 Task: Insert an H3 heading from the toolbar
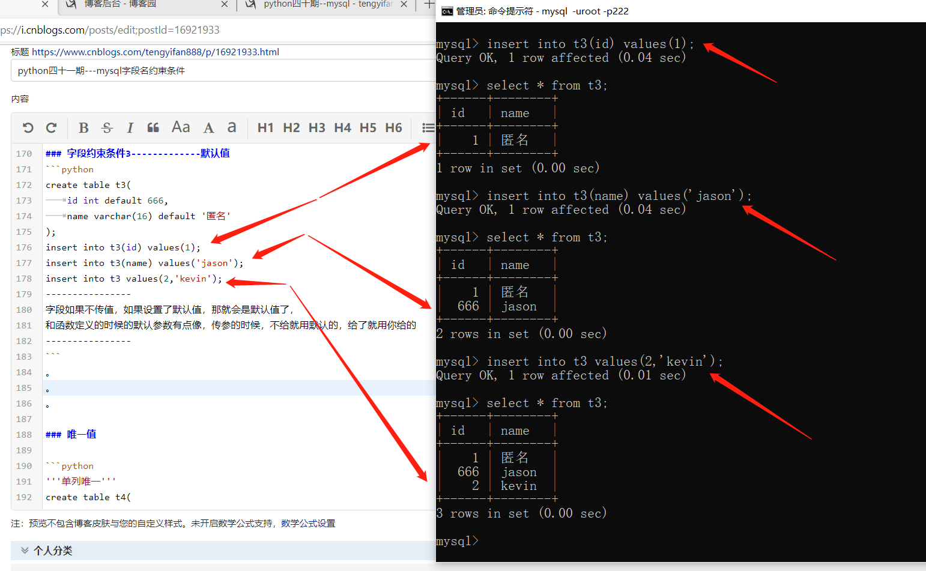click(x=317, y=127)
